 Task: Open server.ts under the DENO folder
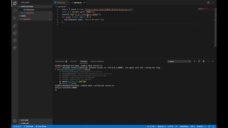[35, 19]
